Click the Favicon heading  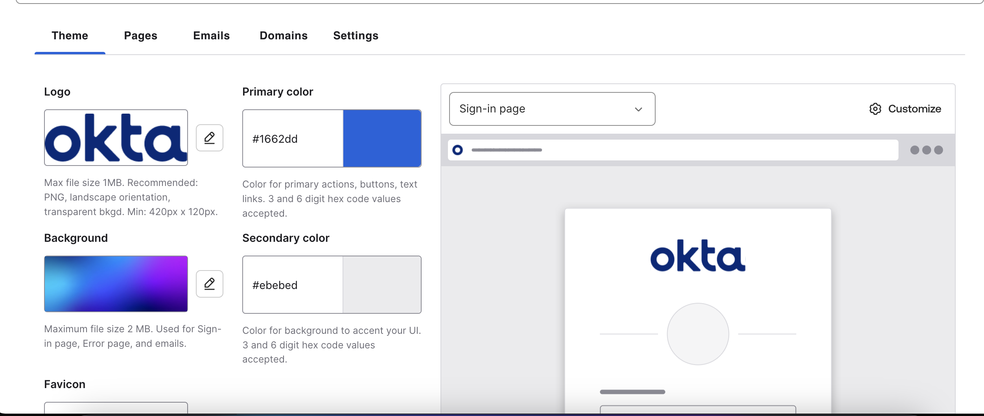pos(65,384)
